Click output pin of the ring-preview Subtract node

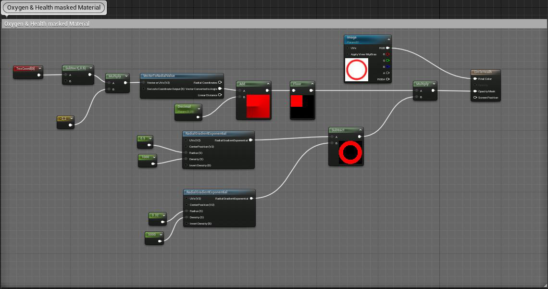[x=360, y=137]
